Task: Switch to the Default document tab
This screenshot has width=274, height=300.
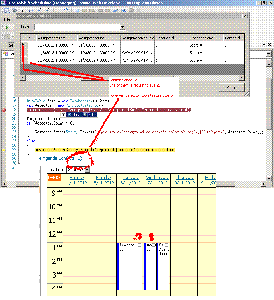Action: (x=10, y=45)
